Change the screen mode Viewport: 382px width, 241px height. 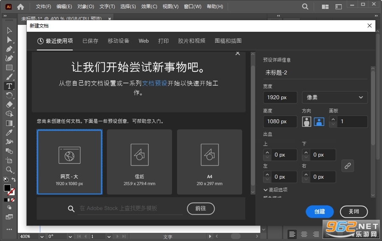click(x=9, y=217)
